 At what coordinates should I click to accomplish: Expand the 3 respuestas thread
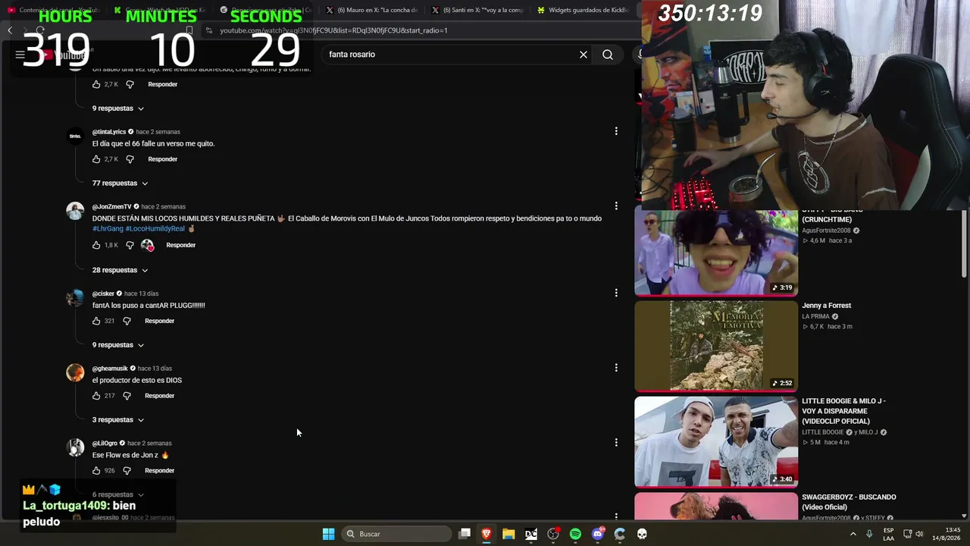pos(117,419)
